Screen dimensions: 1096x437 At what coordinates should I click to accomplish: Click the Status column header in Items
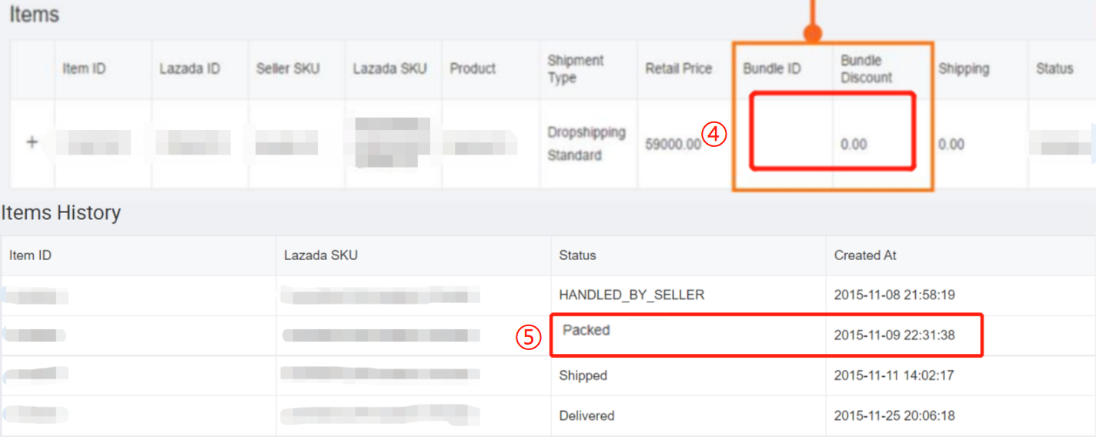(1054, 68)
